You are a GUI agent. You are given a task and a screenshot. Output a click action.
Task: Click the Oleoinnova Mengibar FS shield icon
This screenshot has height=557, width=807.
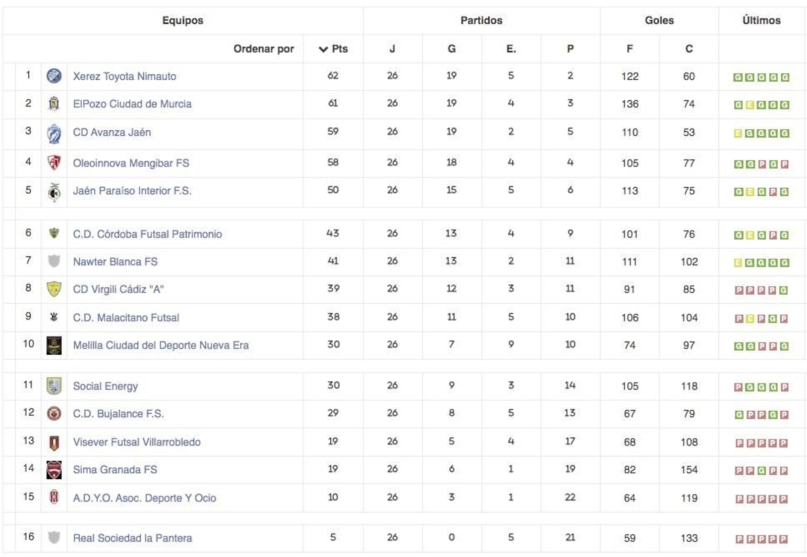pyautogui.click(x=54, y=162)
